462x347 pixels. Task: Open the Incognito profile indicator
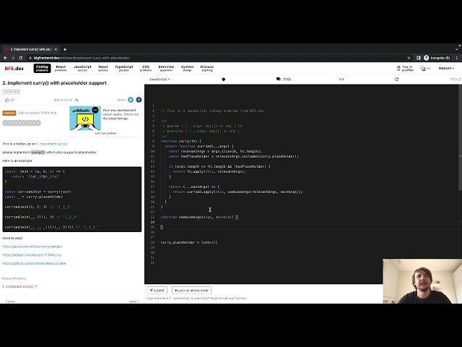click(x=437, y=58)
